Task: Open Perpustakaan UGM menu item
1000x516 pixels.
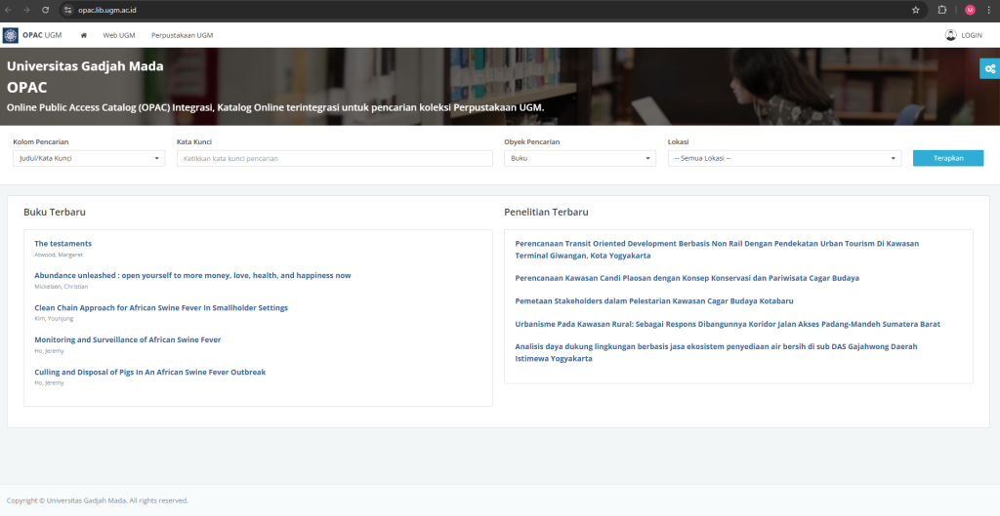Action: pos(182,35)
